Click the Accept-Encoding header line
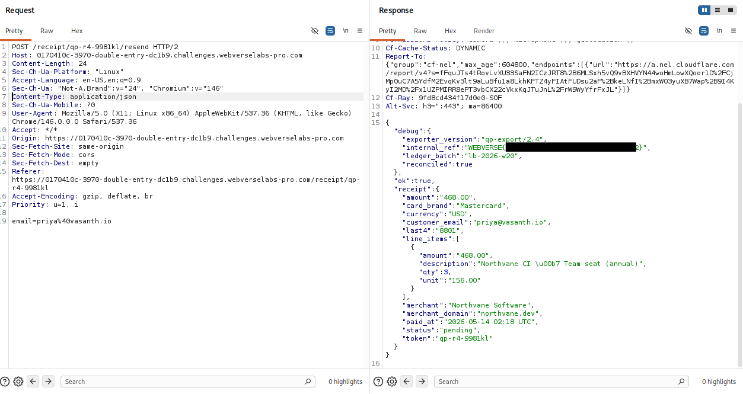The width and height of the screenshot is (743, 394). pyautogui.click(x=82, y=196)
